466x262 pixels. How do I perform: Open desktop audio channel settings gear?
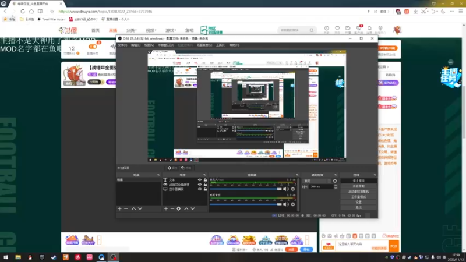tap(293, 204)
